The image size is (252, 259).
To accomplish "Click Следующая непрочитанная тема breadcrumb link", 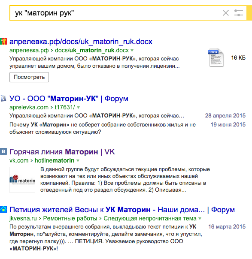I will [x=150, y=219].
